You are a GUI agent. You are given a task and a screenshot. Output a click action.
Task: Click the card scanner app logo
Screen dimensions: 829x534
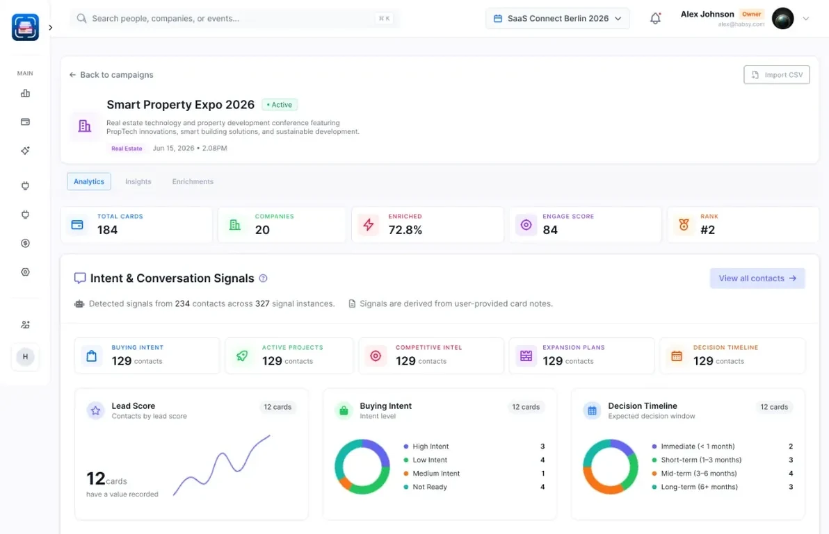pyautogui.click(x=25, y=27)
